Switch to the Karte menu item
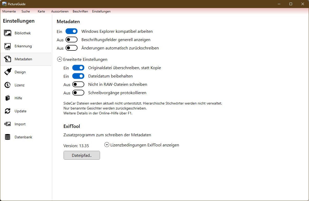The height and width of the screenshot is (201, 309). coord(41,11)
